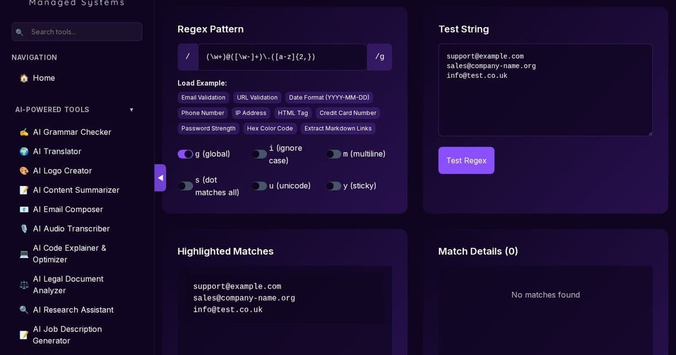This screenshot has height=355, width=676.
Task: Collapse the AI-Powered Tools section
Action: tap(131, 109)
